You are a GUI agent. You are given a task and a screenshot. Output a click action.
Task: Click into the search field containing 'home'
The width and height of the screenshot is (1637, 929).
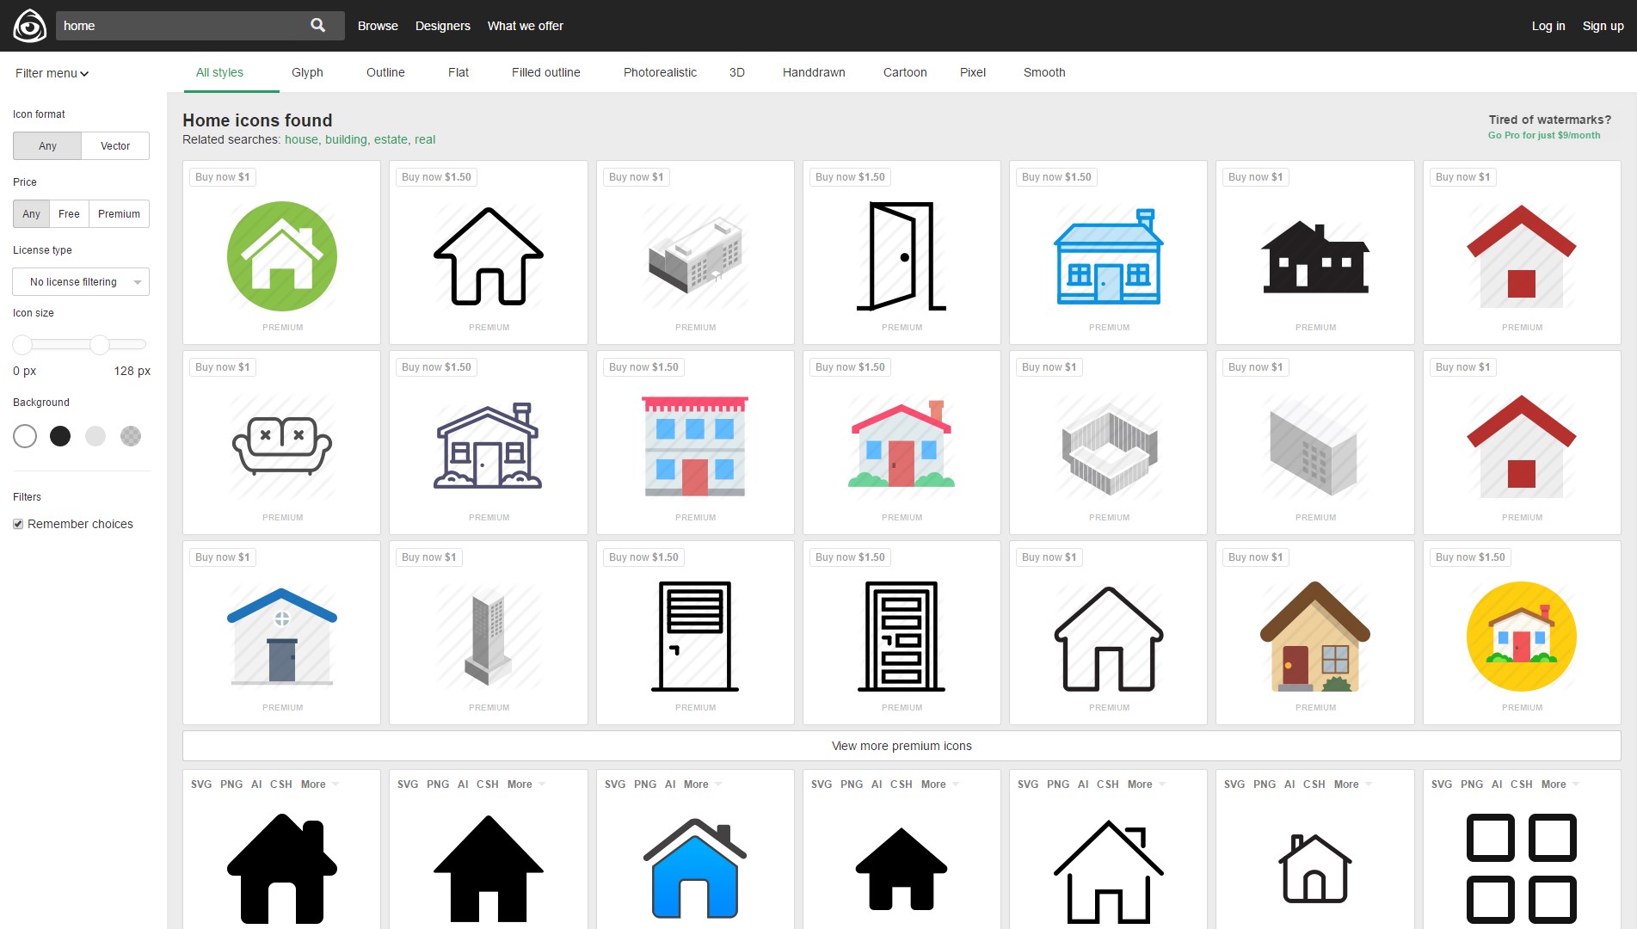181,26
